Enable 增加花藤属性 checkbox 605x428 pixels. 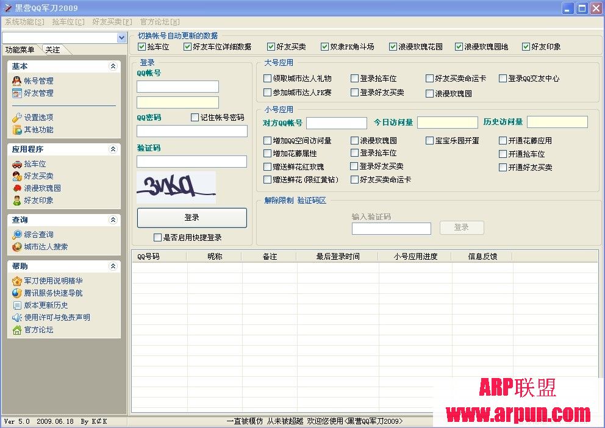click(x=267, y=153)
